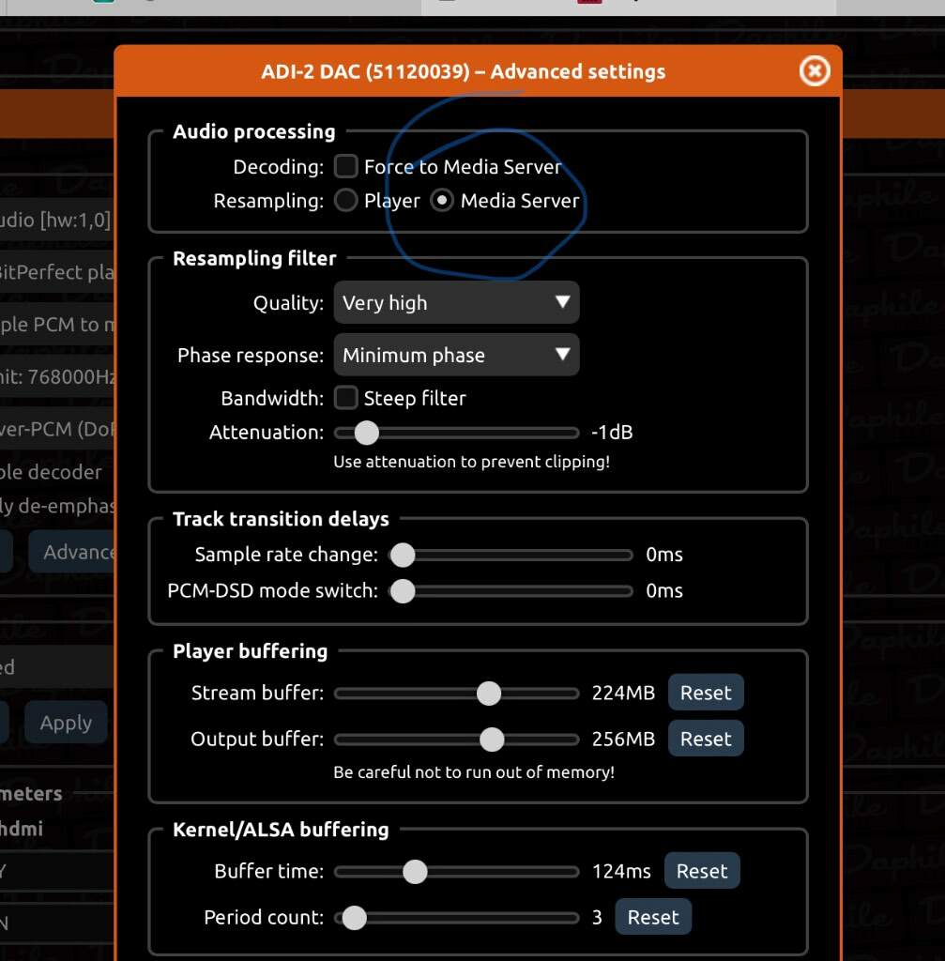Click 'Be careful not to run out of memory!' note
The height and width of the screenshot is (961, 945).
coord(474,772)
